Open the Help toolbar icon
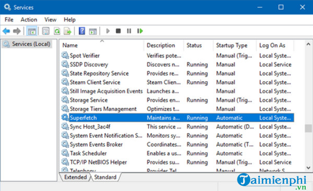313x191 pixels. point(82,31)
